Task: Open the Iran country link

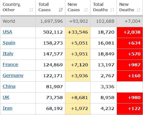Action: coord(7,108)
